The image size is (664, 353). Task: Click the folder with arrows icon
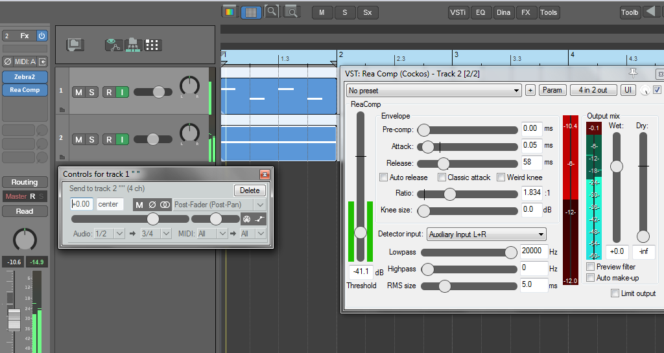pyautogui.click(x=133, y=45)
